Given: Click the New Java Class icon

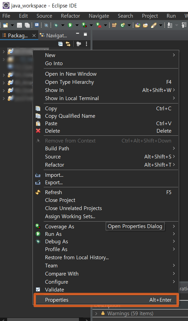Looking at the screenshot, I should tap(123, 25).
